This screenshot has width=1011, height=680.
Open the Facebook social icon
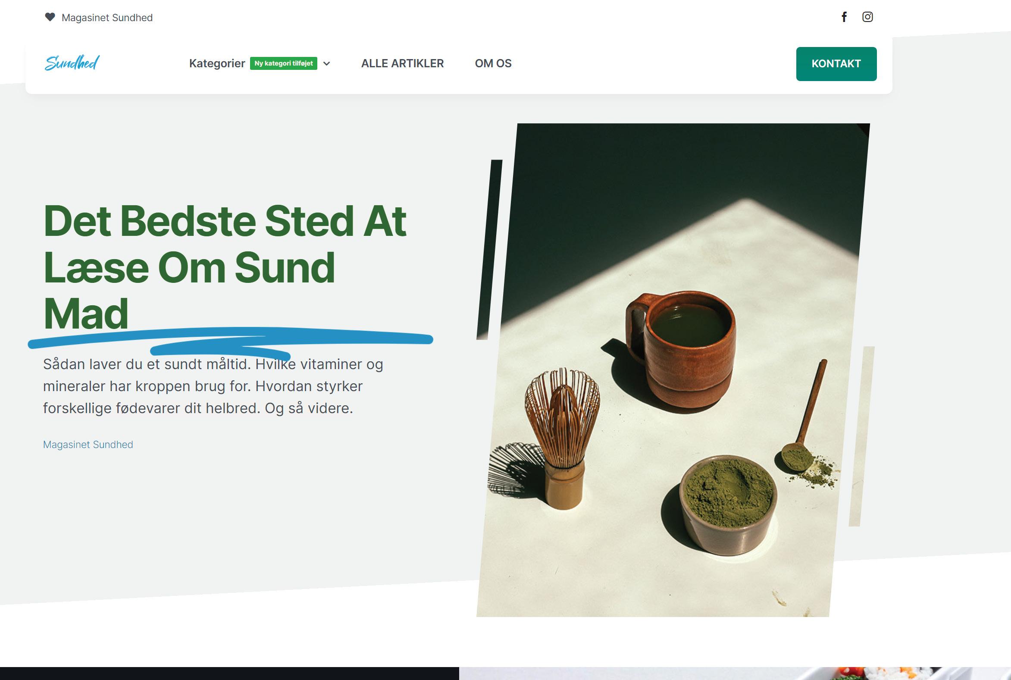(x=844, y=17)
